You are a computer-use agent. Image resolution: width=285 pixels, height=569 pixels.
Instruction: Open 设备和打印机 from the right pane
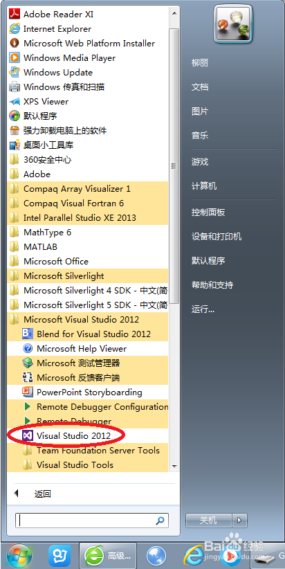(x=217, y=237)
